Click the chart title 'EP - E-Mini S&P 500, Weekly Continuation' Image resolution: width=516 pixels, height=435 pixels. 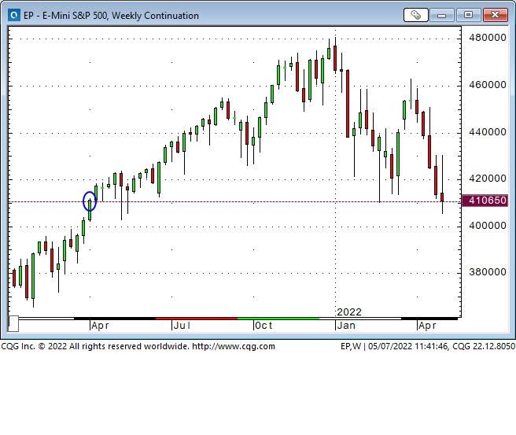coord(111,16)
